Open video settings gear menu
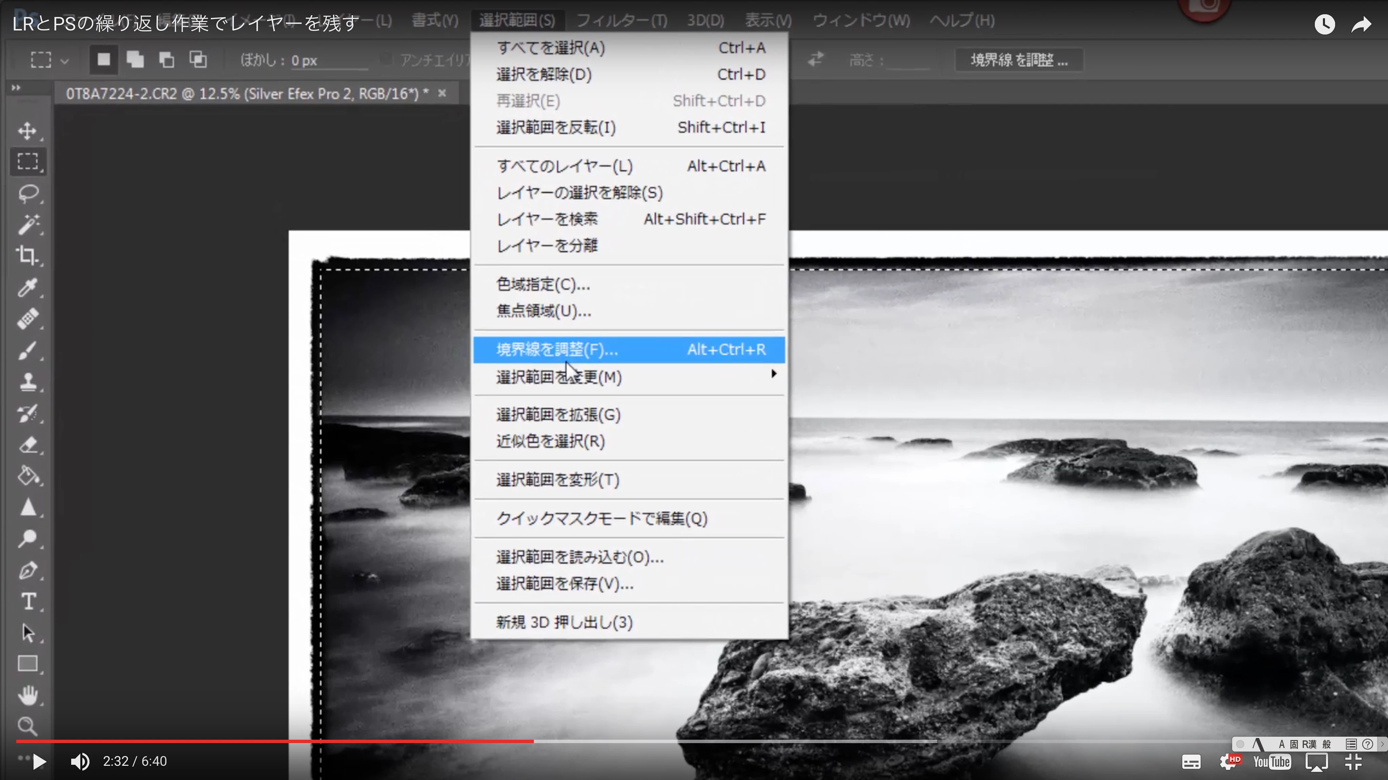Image resolution: width=1388 pixels, height=780 pixels. (x=1229, y=762)
